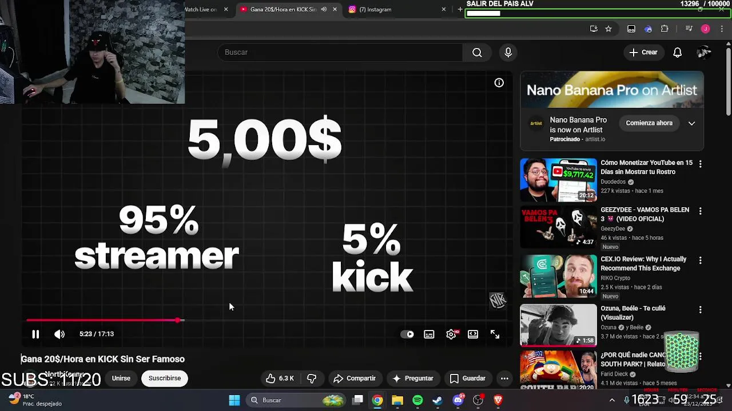Screen dimensions: 732x411
Task: Open the browser extensions puzzle icon
Action: [665, 29]
